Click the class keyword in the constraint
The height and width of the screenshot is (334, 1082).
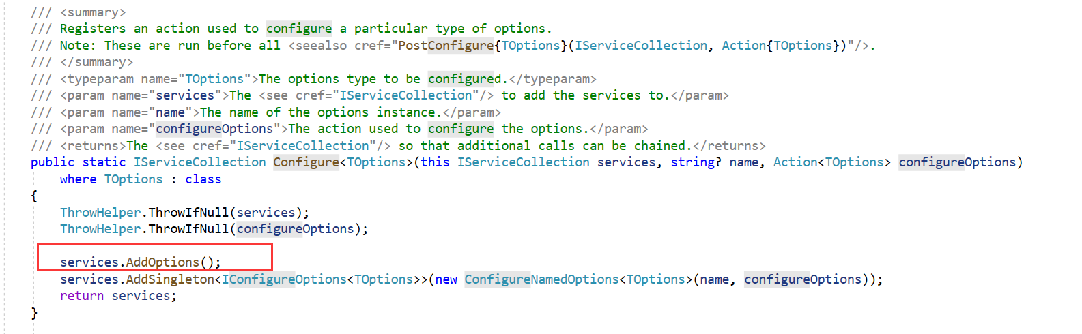203,179
